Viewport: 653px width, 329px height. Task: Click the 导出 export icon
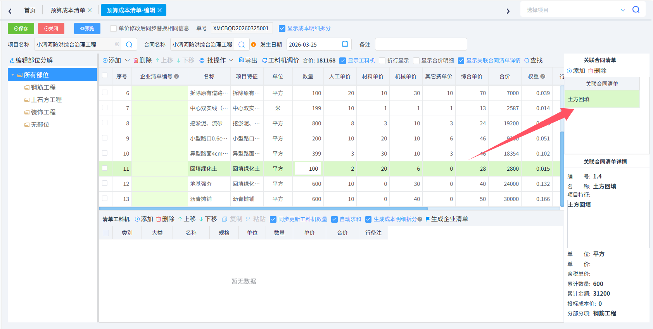point(241,60)
